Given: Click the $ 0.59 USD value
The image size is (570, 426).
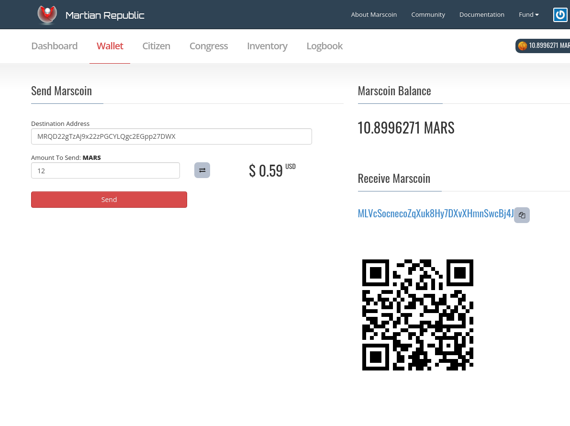Looking at the screenshot, I should (272, 170).
